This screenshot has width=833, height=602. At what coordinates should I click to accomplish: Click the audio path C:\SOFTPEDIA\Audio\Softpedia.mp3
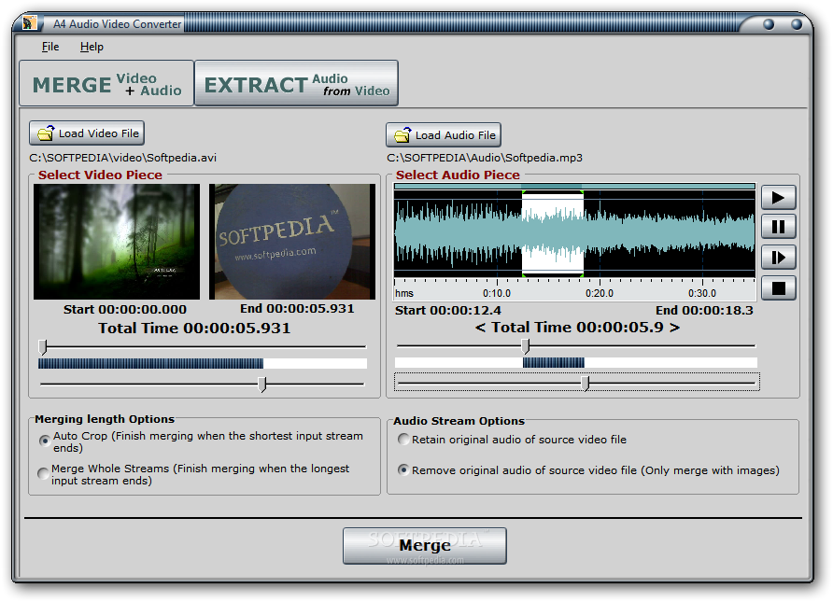(x=485, y=158)
